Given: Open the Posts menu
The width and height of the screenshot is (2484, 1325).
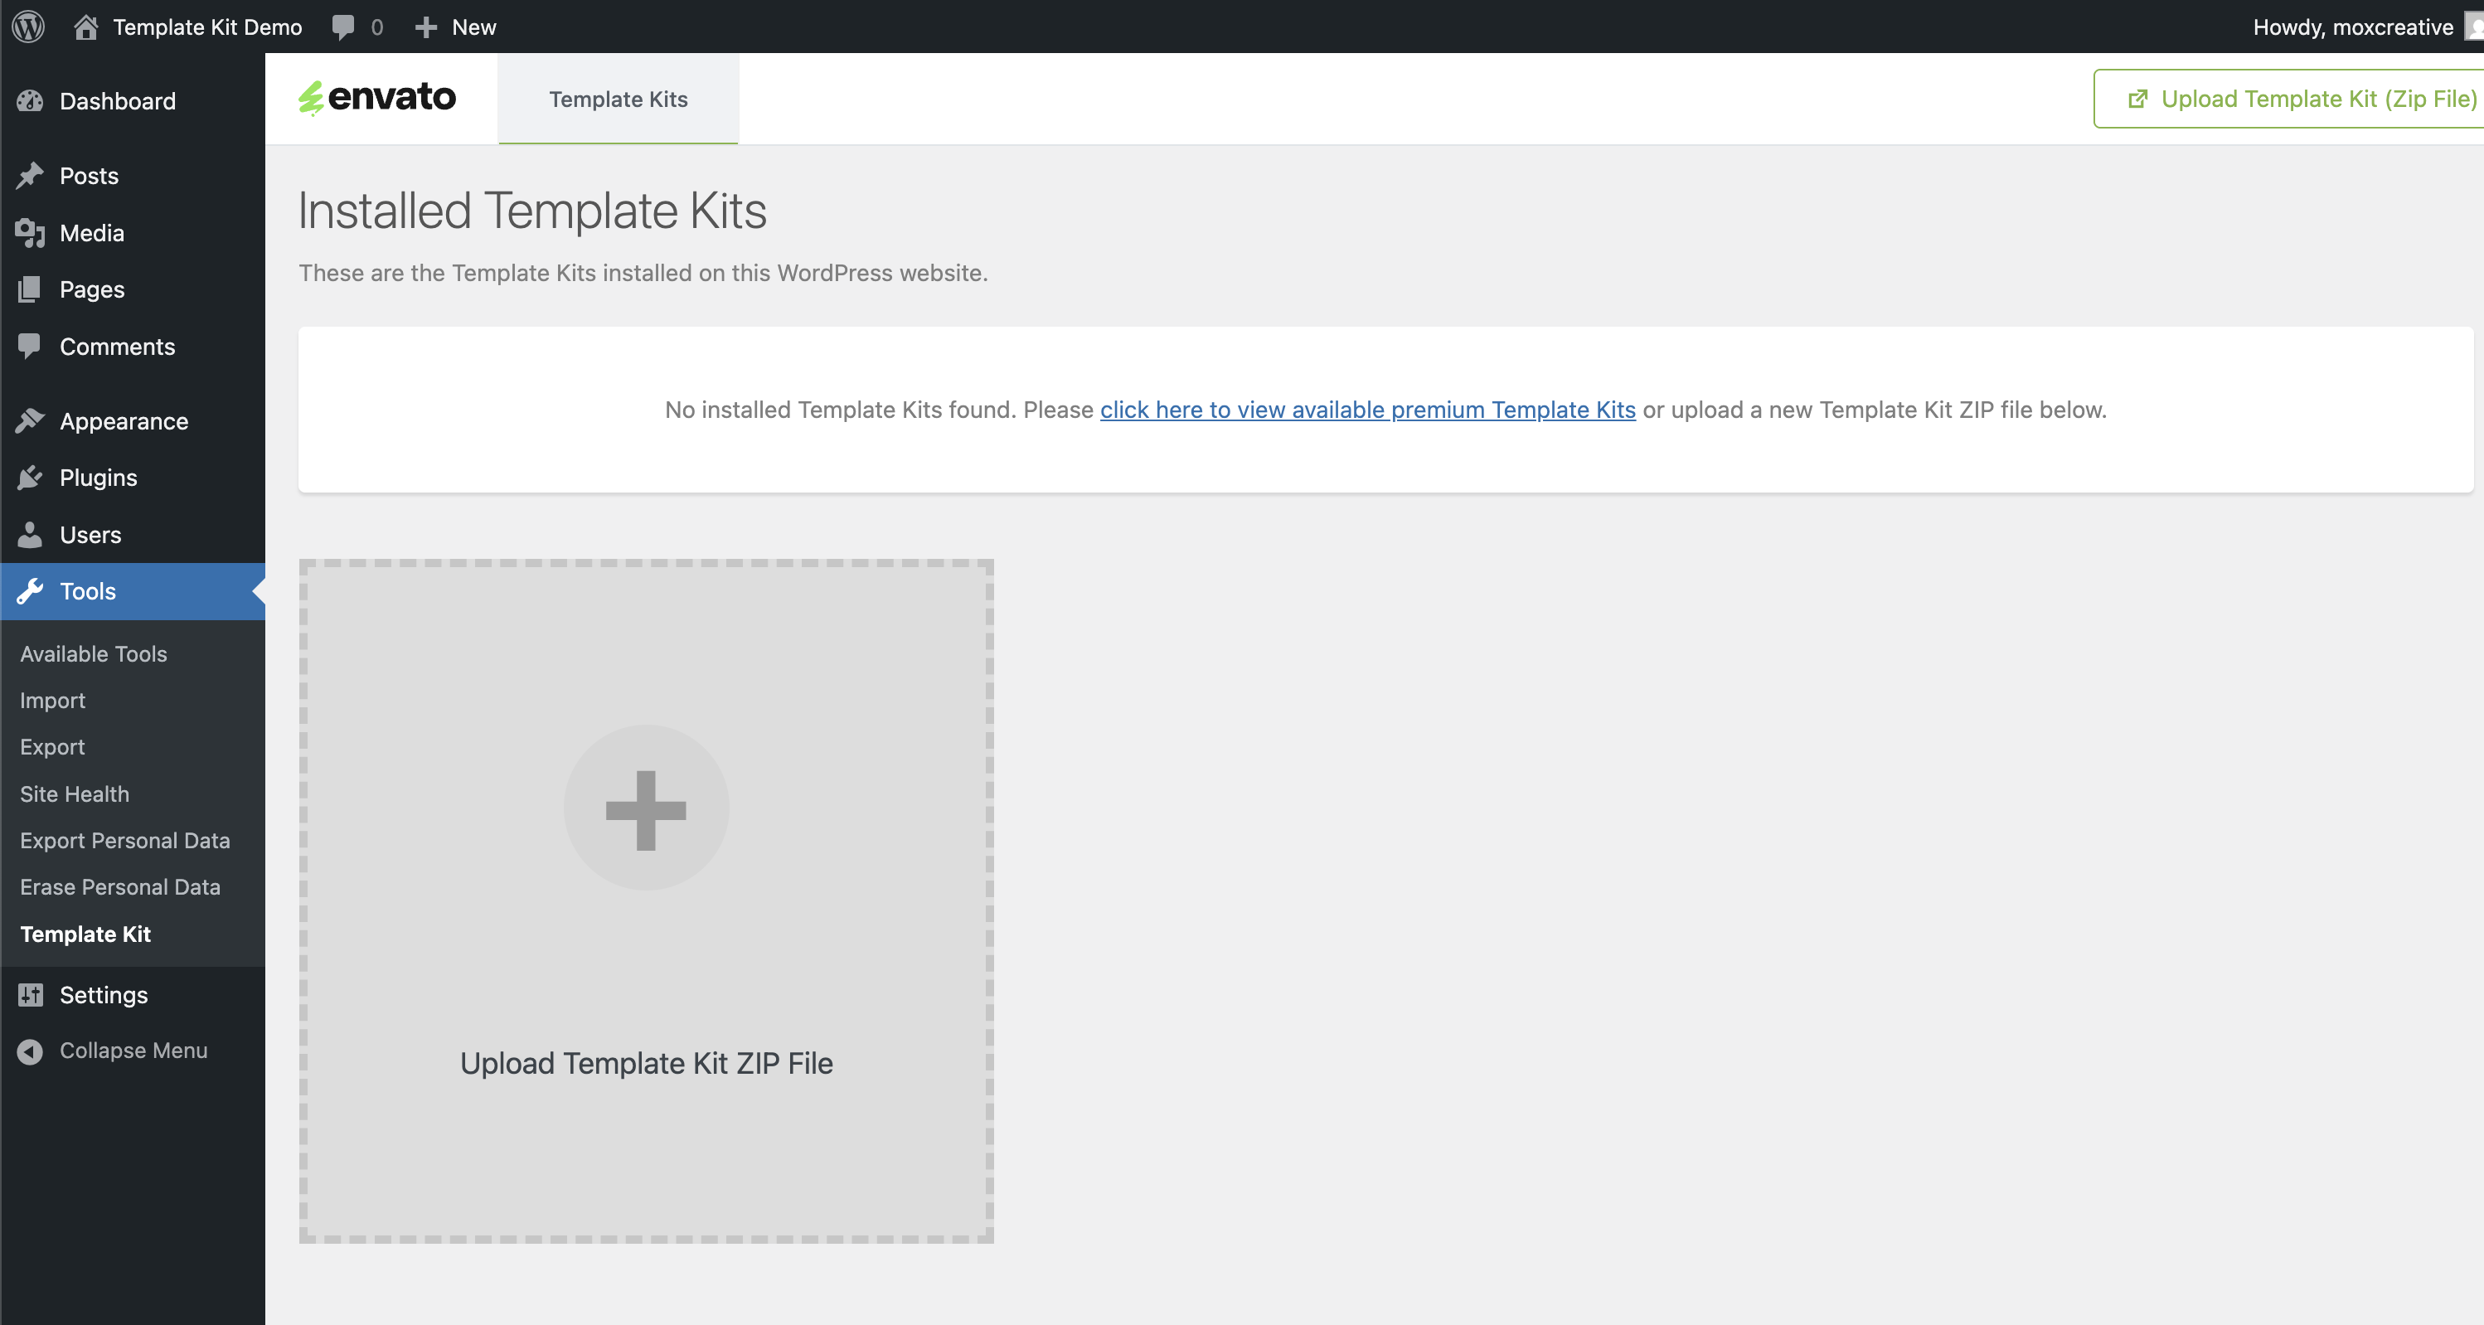Looking at the screenshot, I should [x=133, y=176].
